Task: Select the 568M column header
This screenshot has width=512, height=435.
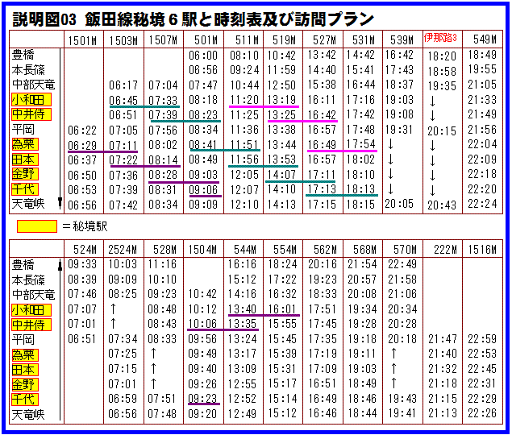Action: pos(364,250)
